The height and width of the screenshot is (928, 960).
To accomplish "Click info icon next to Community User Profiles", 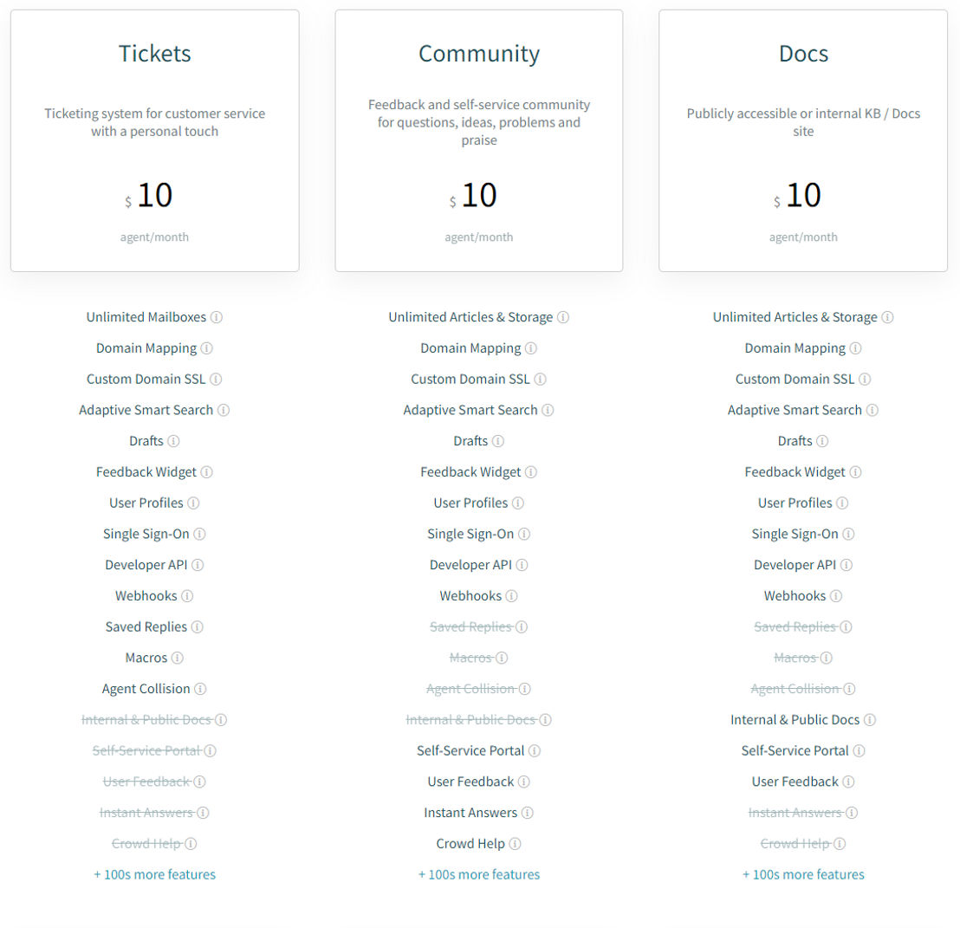I will (518, 503).
